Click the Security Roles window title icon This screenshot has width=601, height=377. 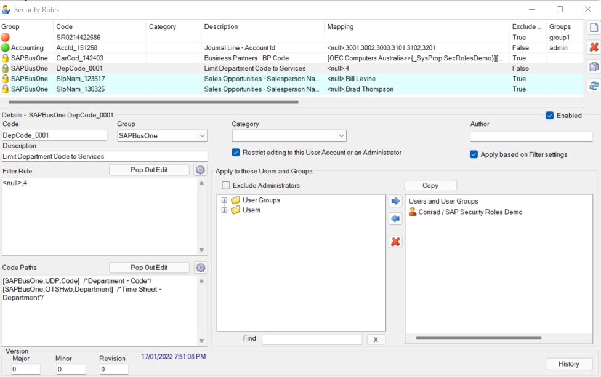[x=6, y=9]
